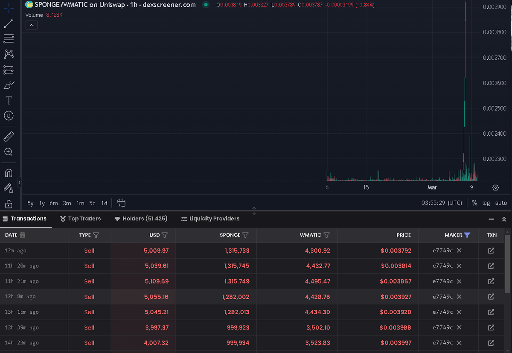
Task: Select the Text annotation tool
Action: coord(9,100)
